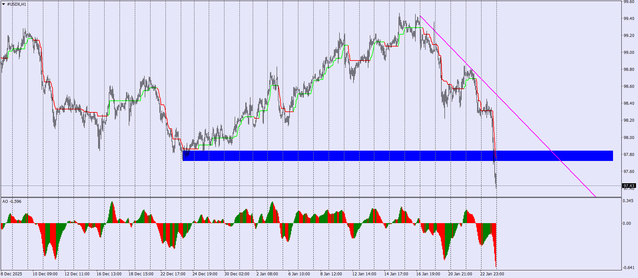This screenshot has width=638, height=278.
Task: Click the 12 Jan 14:00 time label
Action: click(x=364, y=274)
